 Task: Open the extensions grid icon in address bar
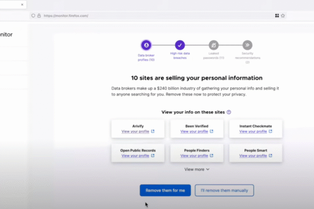[277, 16]
